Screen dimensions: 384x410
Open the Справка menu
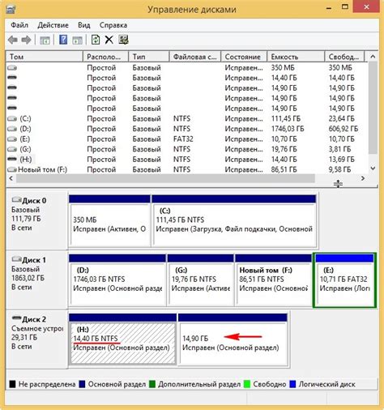click(113, 25)
